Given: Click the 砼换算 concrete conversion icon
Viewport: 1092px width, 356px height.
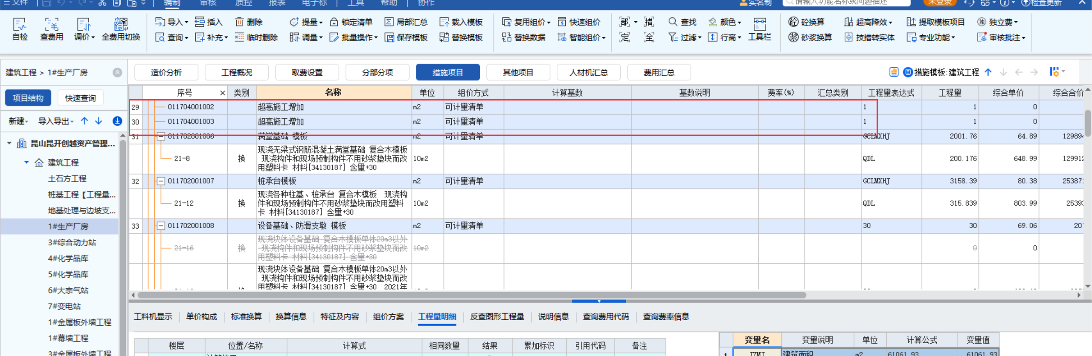Looking at the screenshot, I should [x=793, y=22].
